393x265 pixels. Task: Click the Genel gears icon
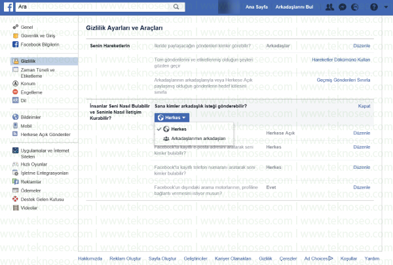tap(16, 27)
